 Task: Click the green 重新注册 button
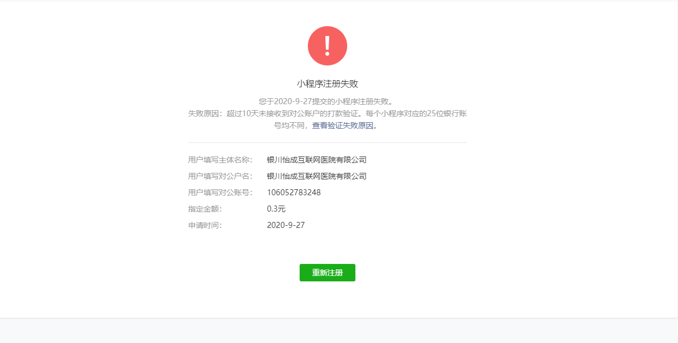(328, 273)
